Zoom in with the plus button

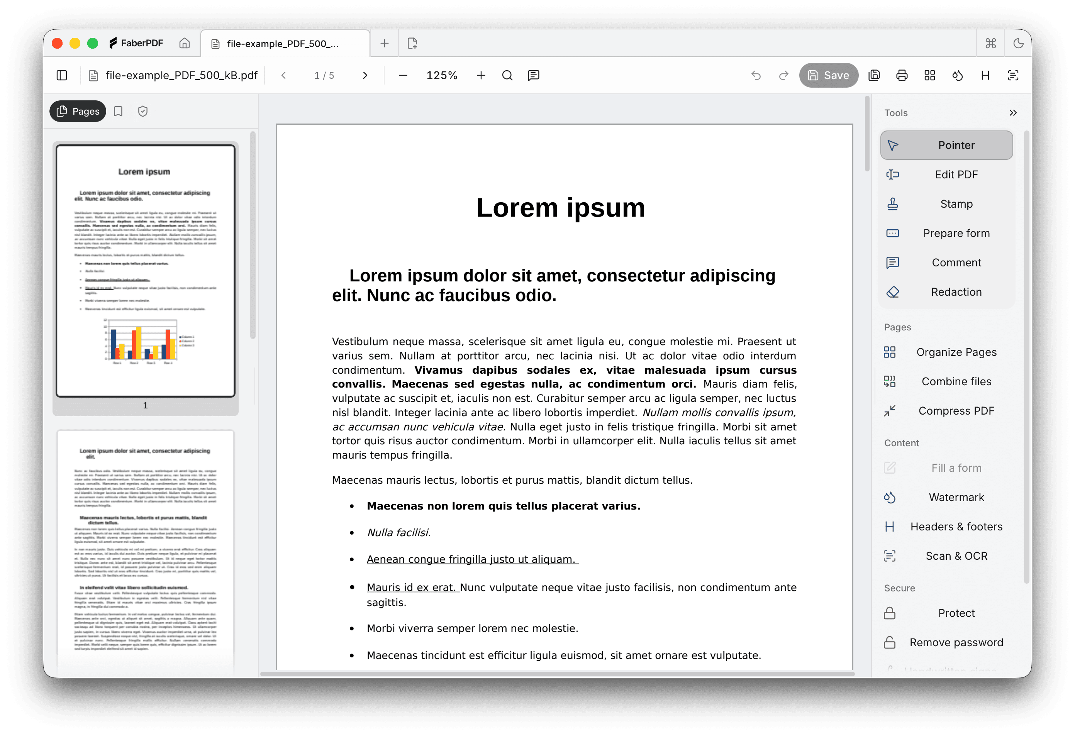click(481, 75)
